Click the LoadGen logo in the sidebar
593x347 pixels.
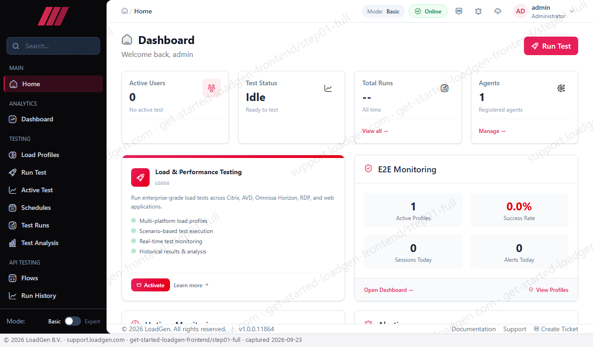[53, 16]
